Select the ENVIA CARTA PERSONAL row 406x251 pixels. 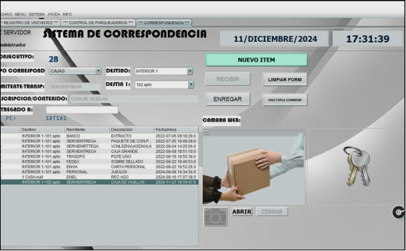pyautogui.click(x=99, y=166)
